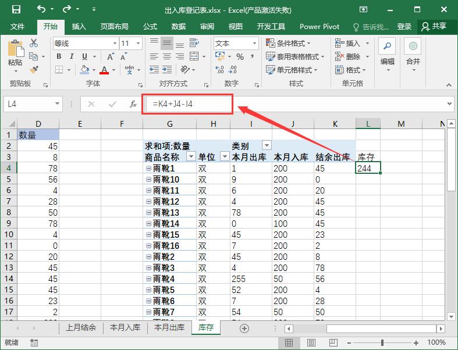458x350 pixels.
Task: Switch to the 页面布局 tab
Action: [115, 27]
